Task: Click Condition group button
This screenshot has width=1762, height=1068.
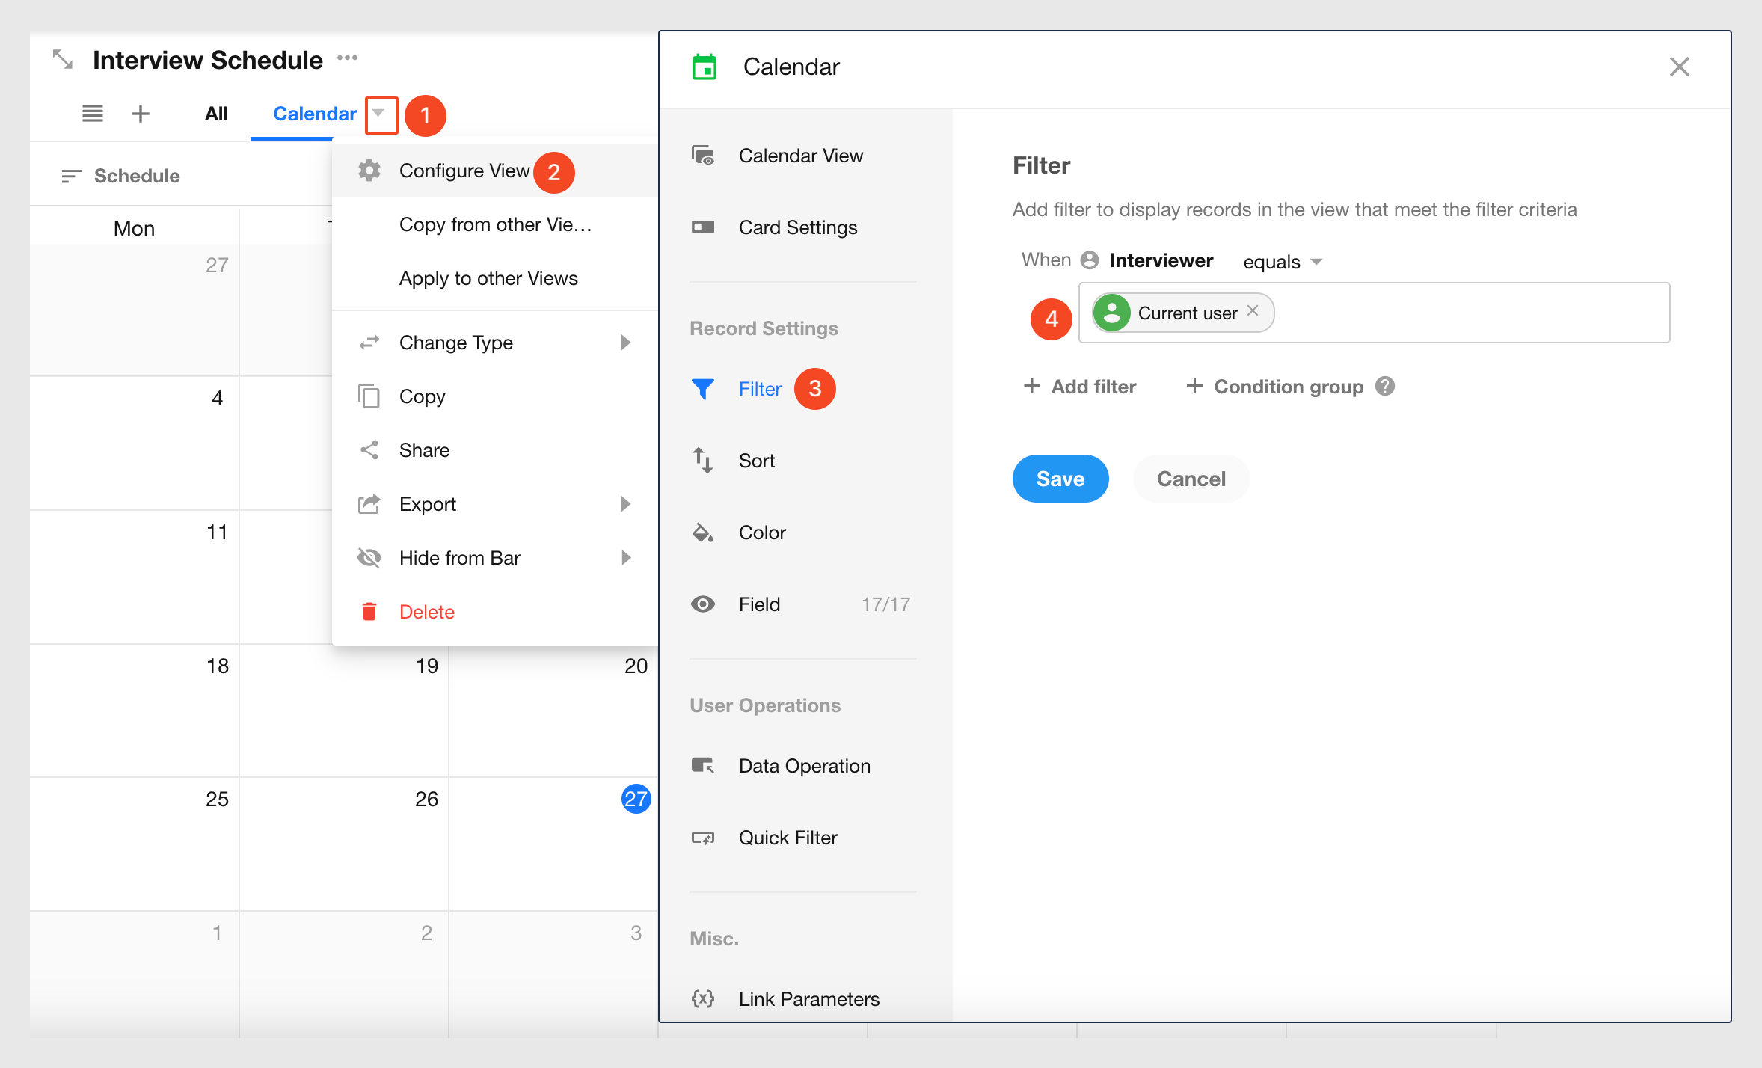Action: pos(1275,387)
